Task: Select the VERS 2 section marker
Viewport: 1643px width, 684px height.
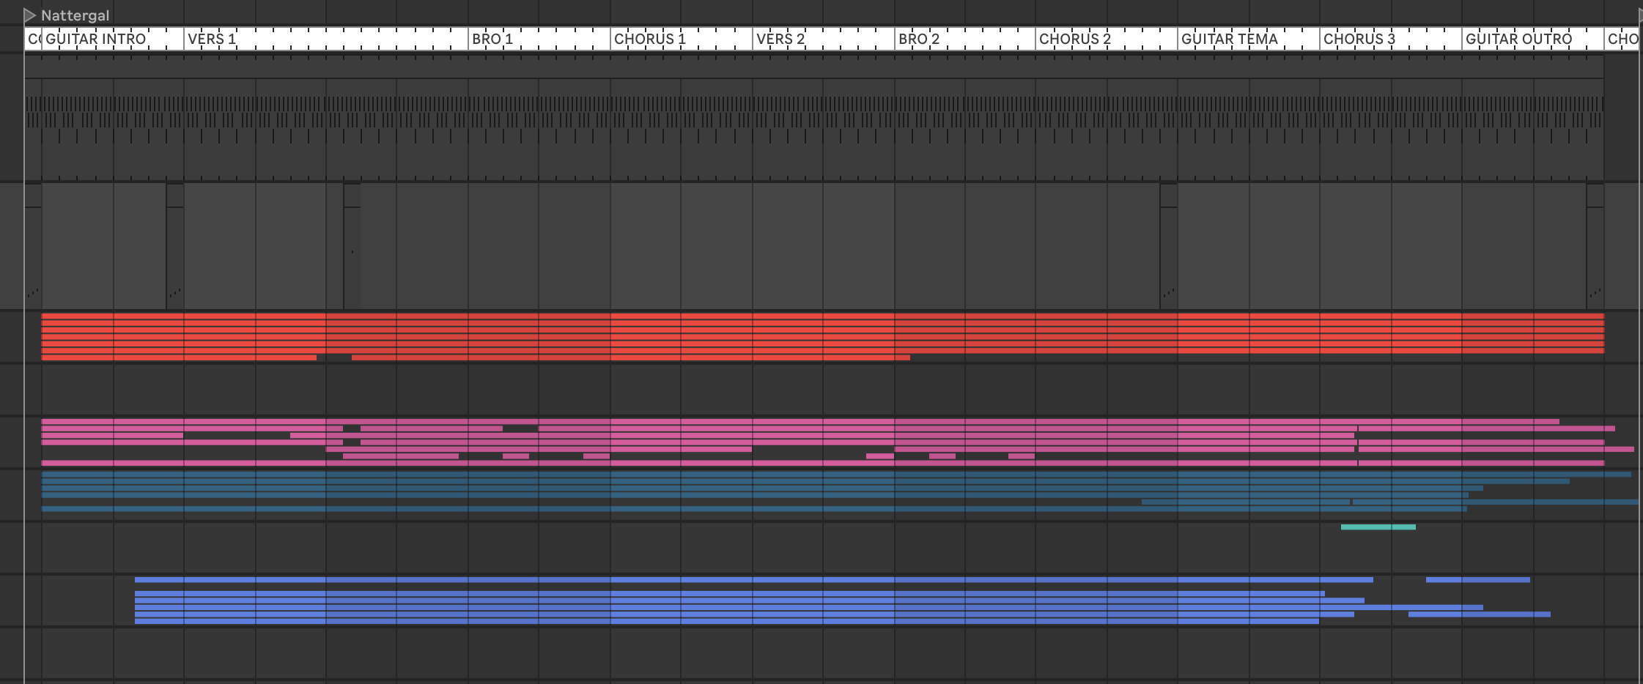Action: (780, 39)
